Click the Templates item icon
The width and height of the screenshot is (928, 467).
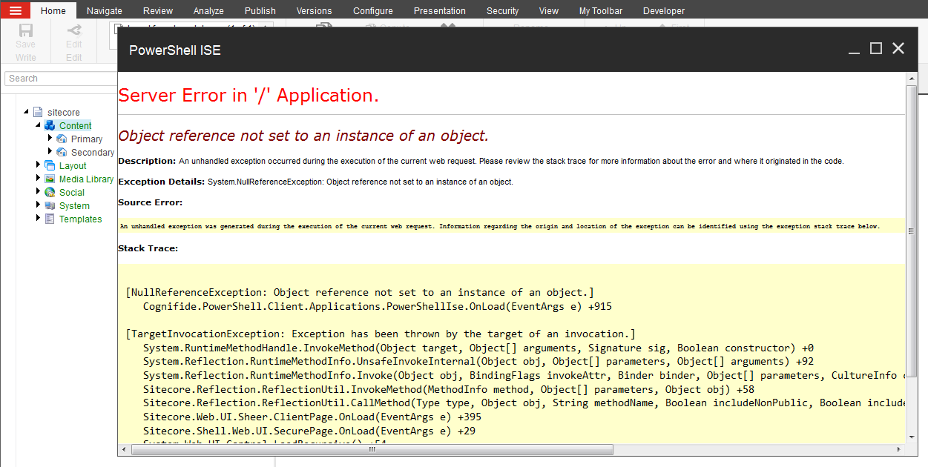pos(50,219)
